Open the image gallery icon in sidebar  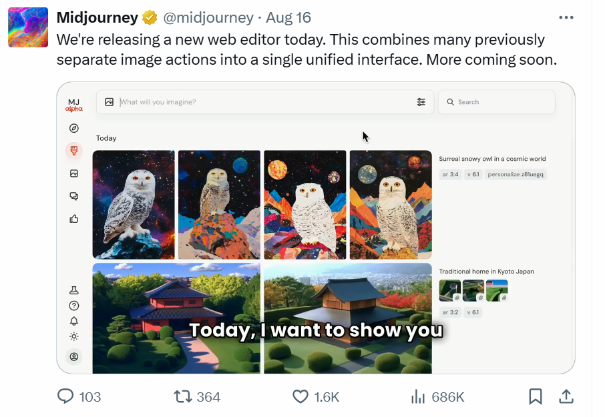click(x=74, y=173)
